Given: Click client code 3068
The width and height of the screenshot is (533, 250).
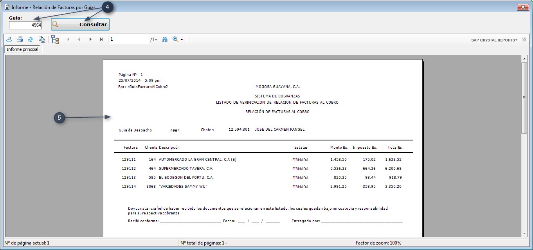Looking at the screenshot, I should click(151, 187).
